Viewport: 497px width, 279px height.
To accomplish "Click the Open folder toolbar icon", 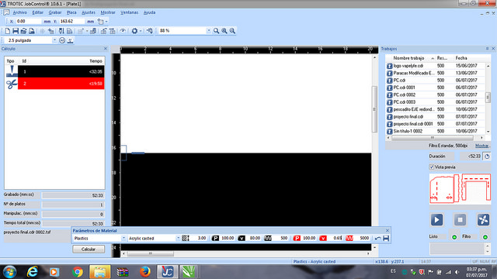I will click(x=23, y=31).
